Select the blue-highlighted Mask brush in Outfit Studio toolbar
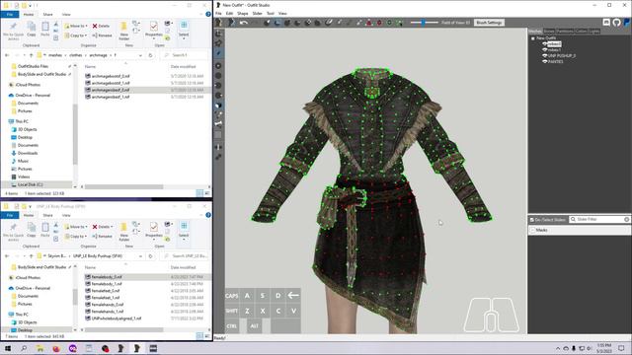 (x=277, y=23)
